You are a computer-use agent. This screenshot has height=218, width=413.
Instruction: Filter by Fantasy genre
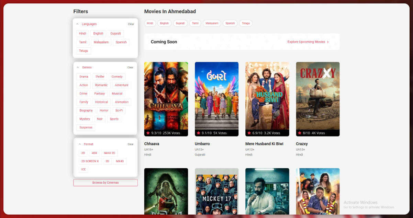pyautogui.click(x=100, y=94)
